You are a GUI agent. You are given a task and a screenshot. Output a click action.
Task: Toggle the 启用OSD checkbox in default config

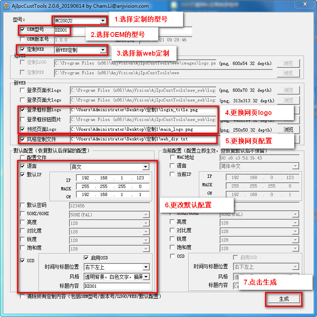click(x=86, y=258)
